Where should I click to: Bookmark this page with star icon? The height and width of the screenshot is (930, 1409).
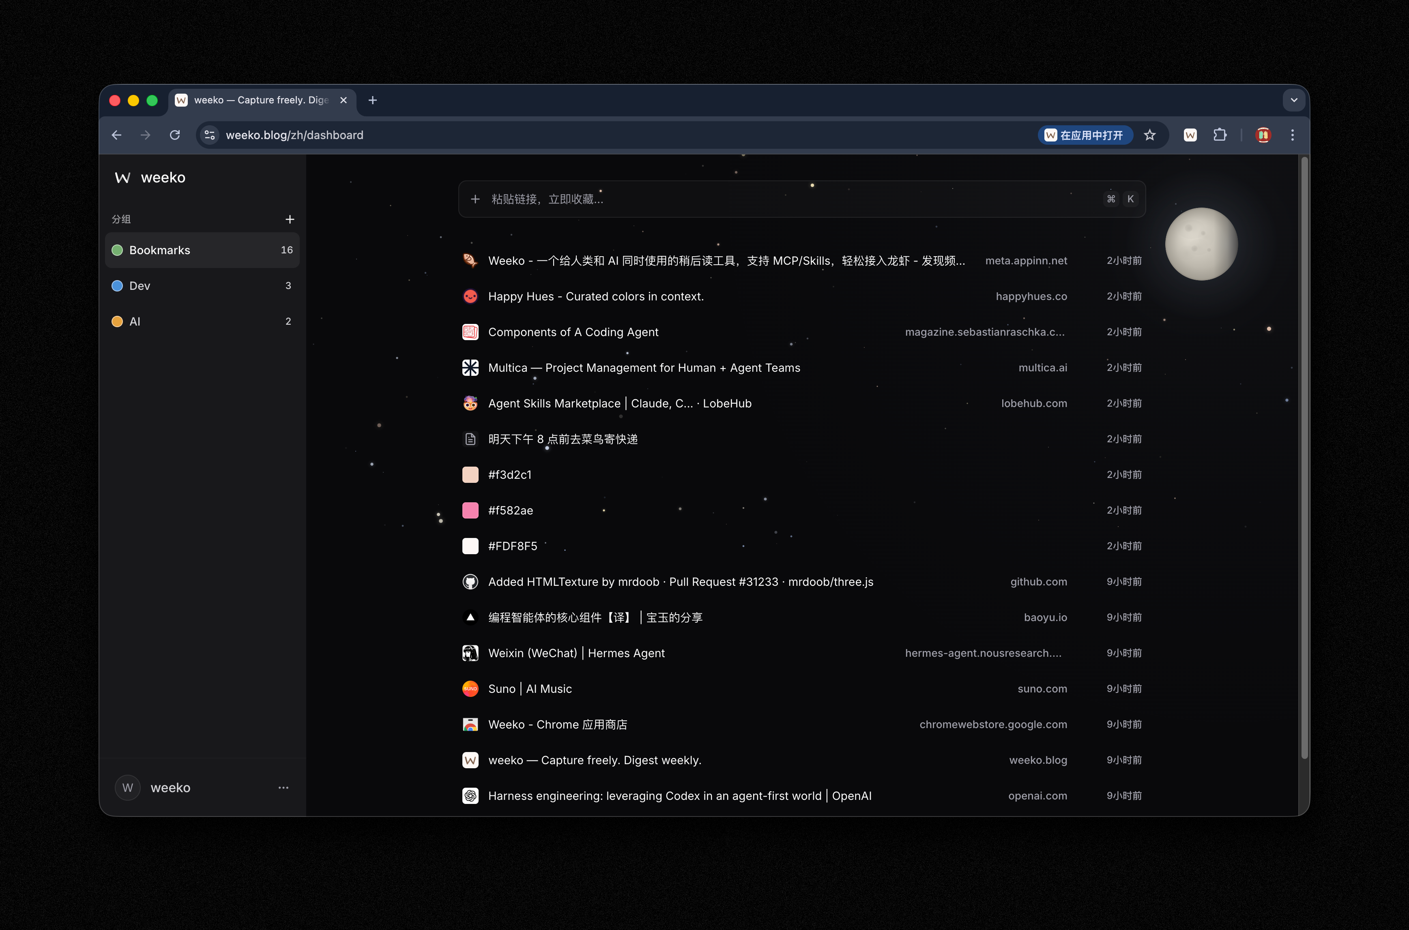coord(1150,135)
